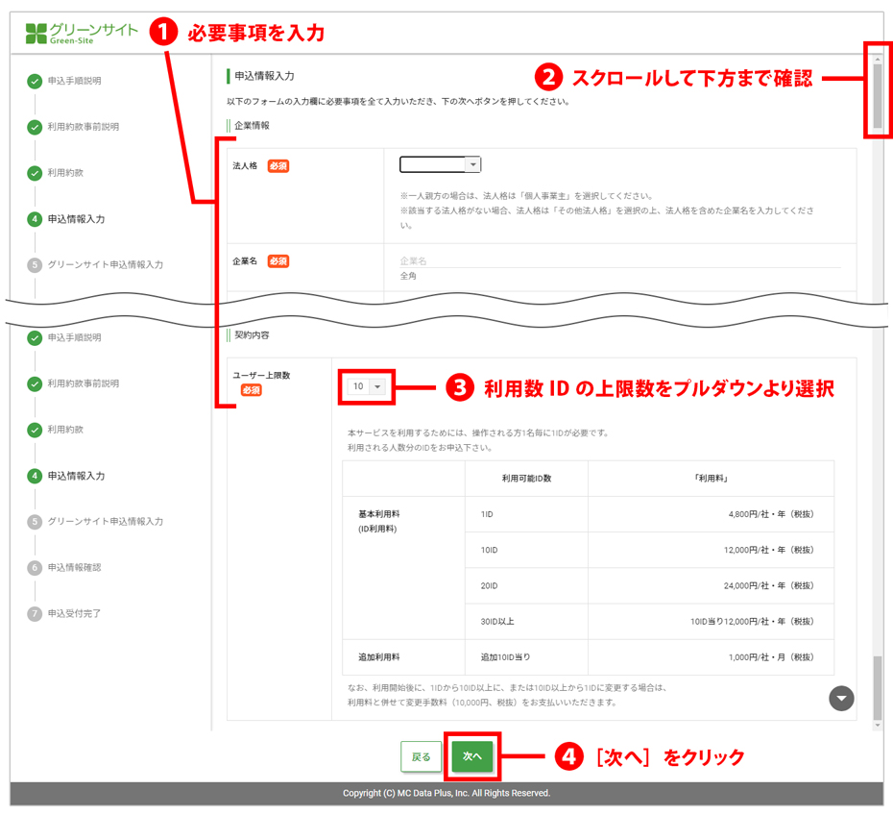Click the checkmark icon beside first 利用約款事前説明
This screenshot has height=815, width=893.
point(35,127)
